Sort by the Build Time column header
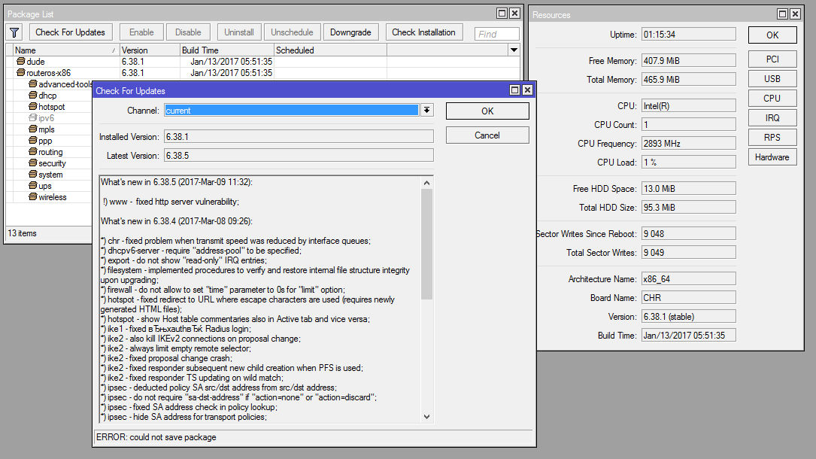 [x=227, y=50]
